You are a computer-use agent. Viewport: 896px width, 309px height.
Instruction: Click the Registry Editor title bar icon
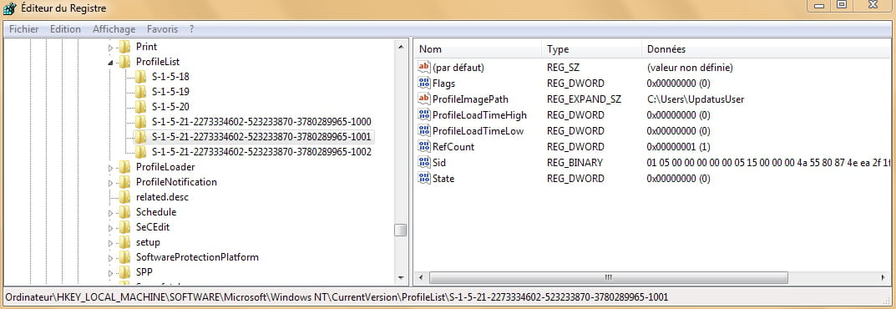tap(10, 8)
